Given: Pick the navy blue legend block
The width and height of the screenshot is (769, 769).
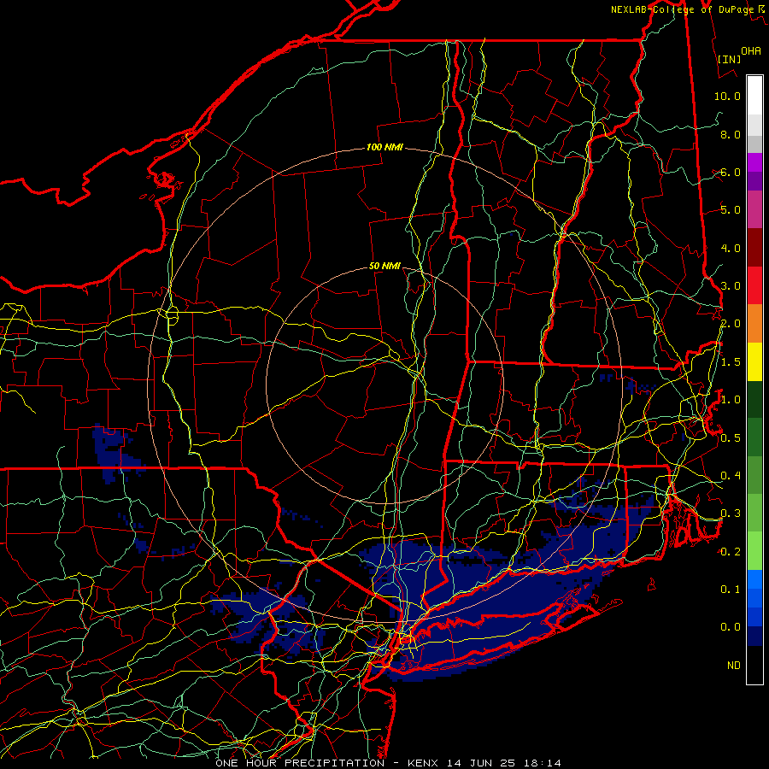Looking at the screenshot, I should tap(754, 637).
